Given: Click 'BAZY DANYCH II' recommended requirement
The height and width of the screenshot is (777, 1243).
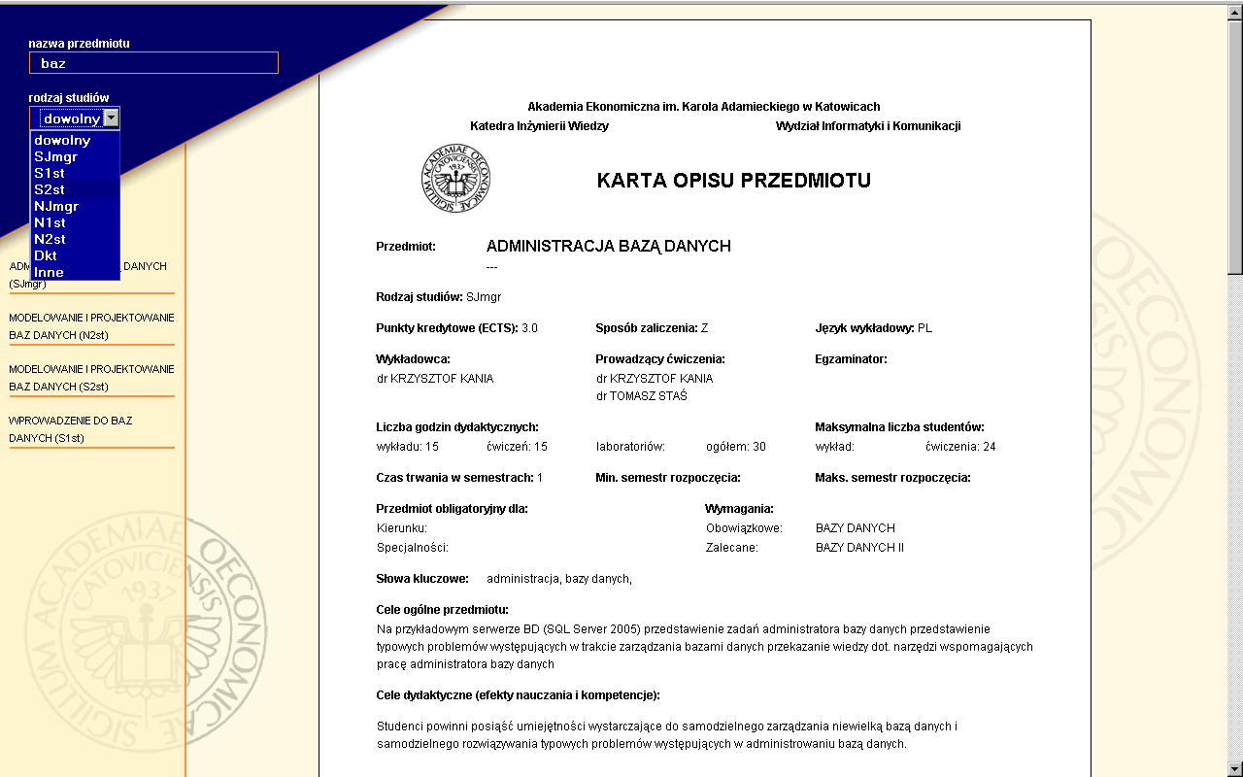Looking at the screenshot, I should (859, 548).
